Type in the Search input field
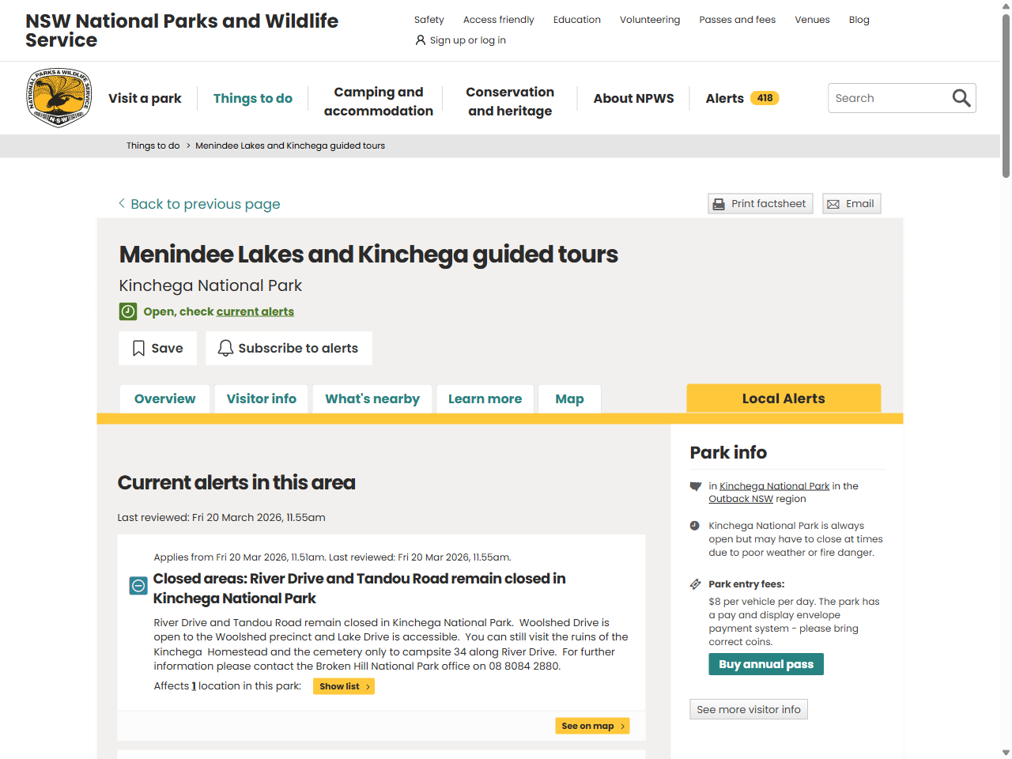Screen dimensions: 1012x759 889,98
